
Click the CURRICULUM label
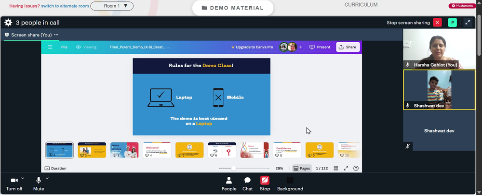click(361, 5)
